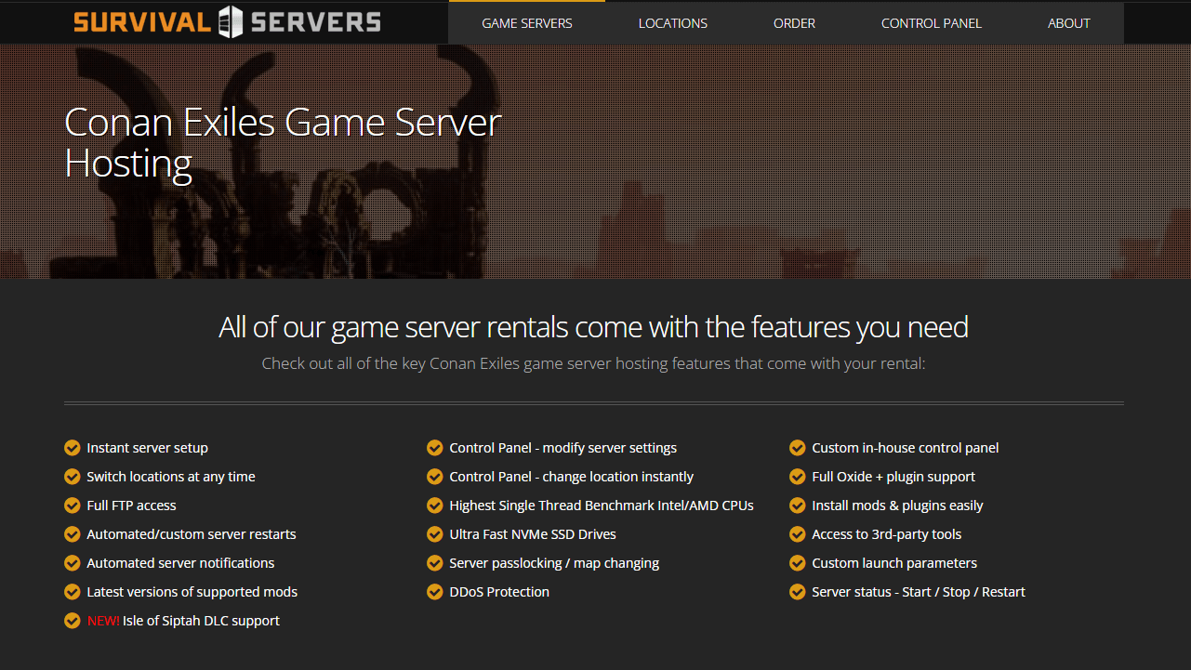Select the 'Latest versions of supported mods' text

coord(192,592)
